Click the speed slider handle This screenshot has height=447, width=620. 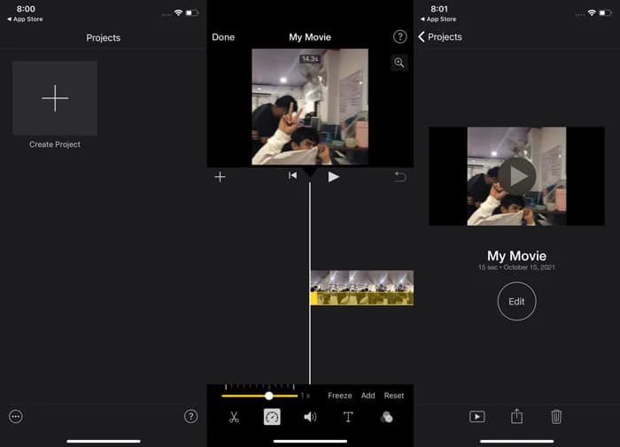click(268, 396)
